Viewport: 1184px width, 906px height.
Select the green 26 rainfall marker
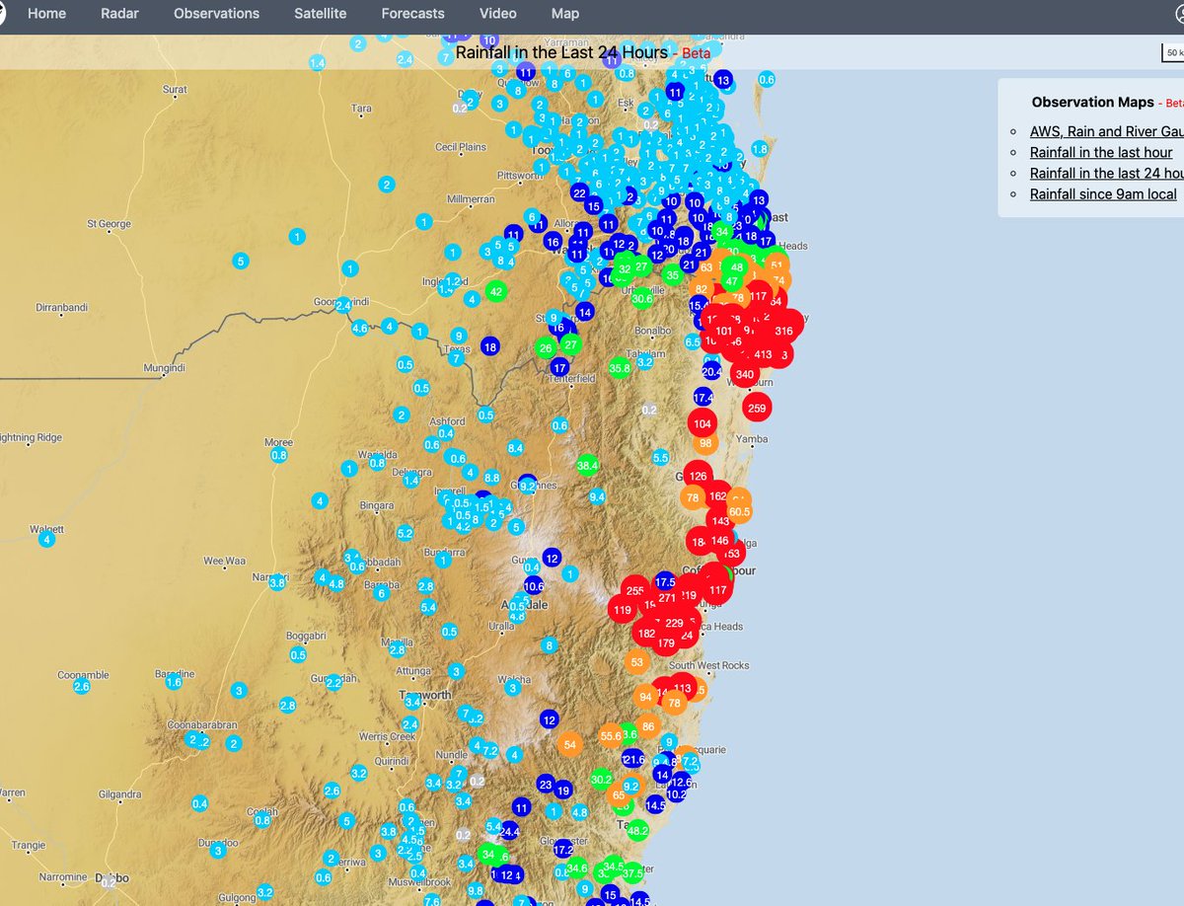pos(546,348)
